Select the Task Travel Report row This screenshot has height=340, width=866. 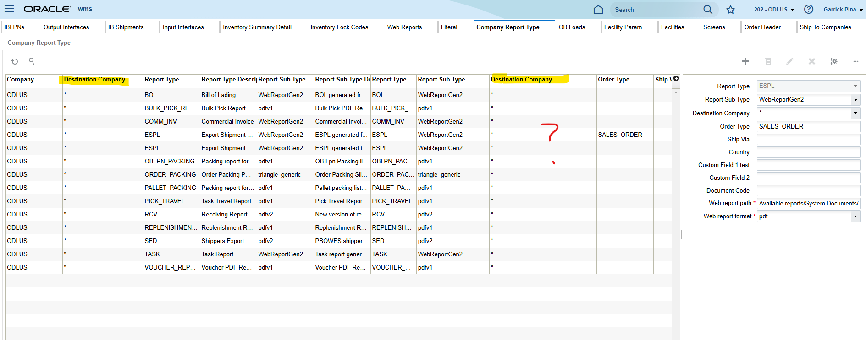[338, 201]
